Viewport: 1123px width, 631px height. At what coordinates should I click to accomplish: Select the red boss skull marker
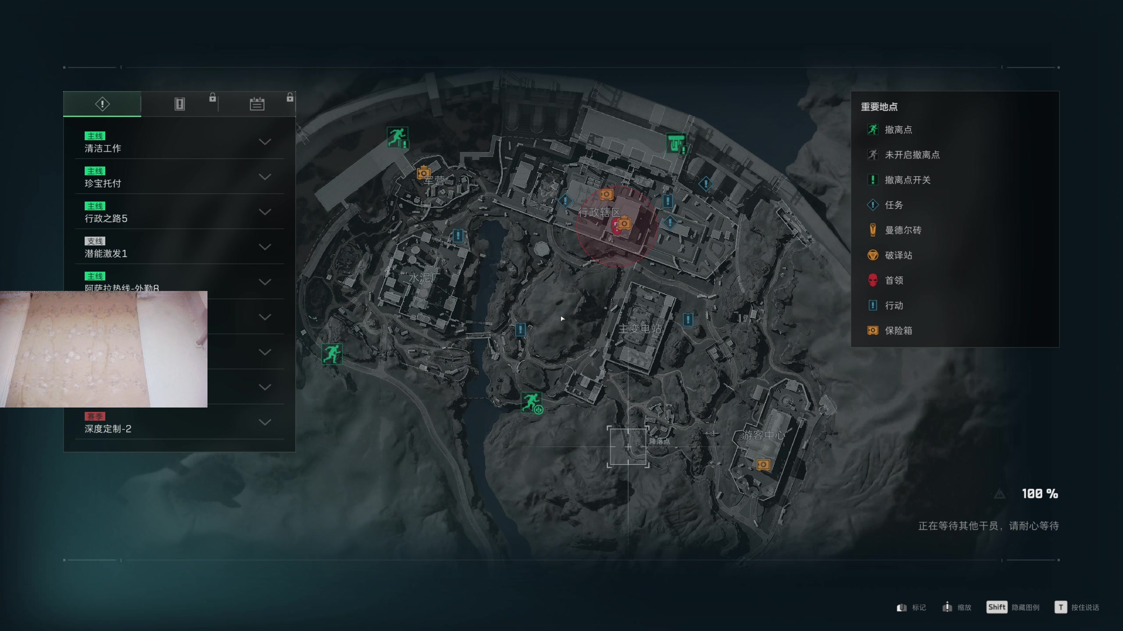click(x=615, y=227)
